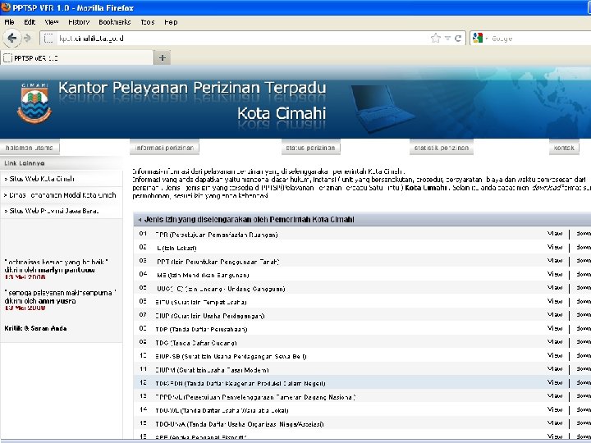View row 13 Pameran Dagang Nasional

555,396
